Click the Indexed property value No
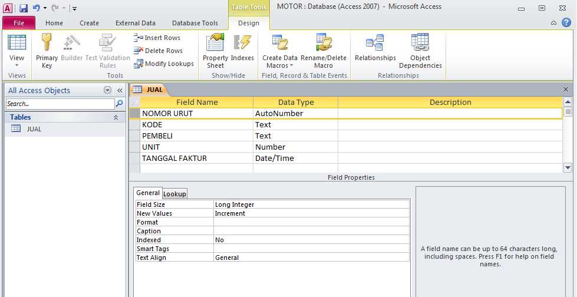The height and width of the screenshot is (297, 577). [x=311, y=240]
